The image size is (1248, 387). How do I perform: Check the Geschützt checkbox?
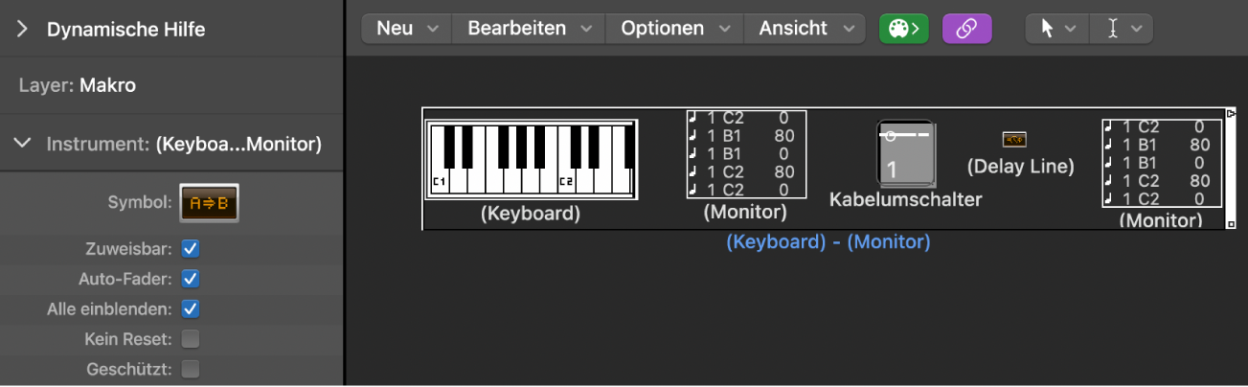coord(191,369)
